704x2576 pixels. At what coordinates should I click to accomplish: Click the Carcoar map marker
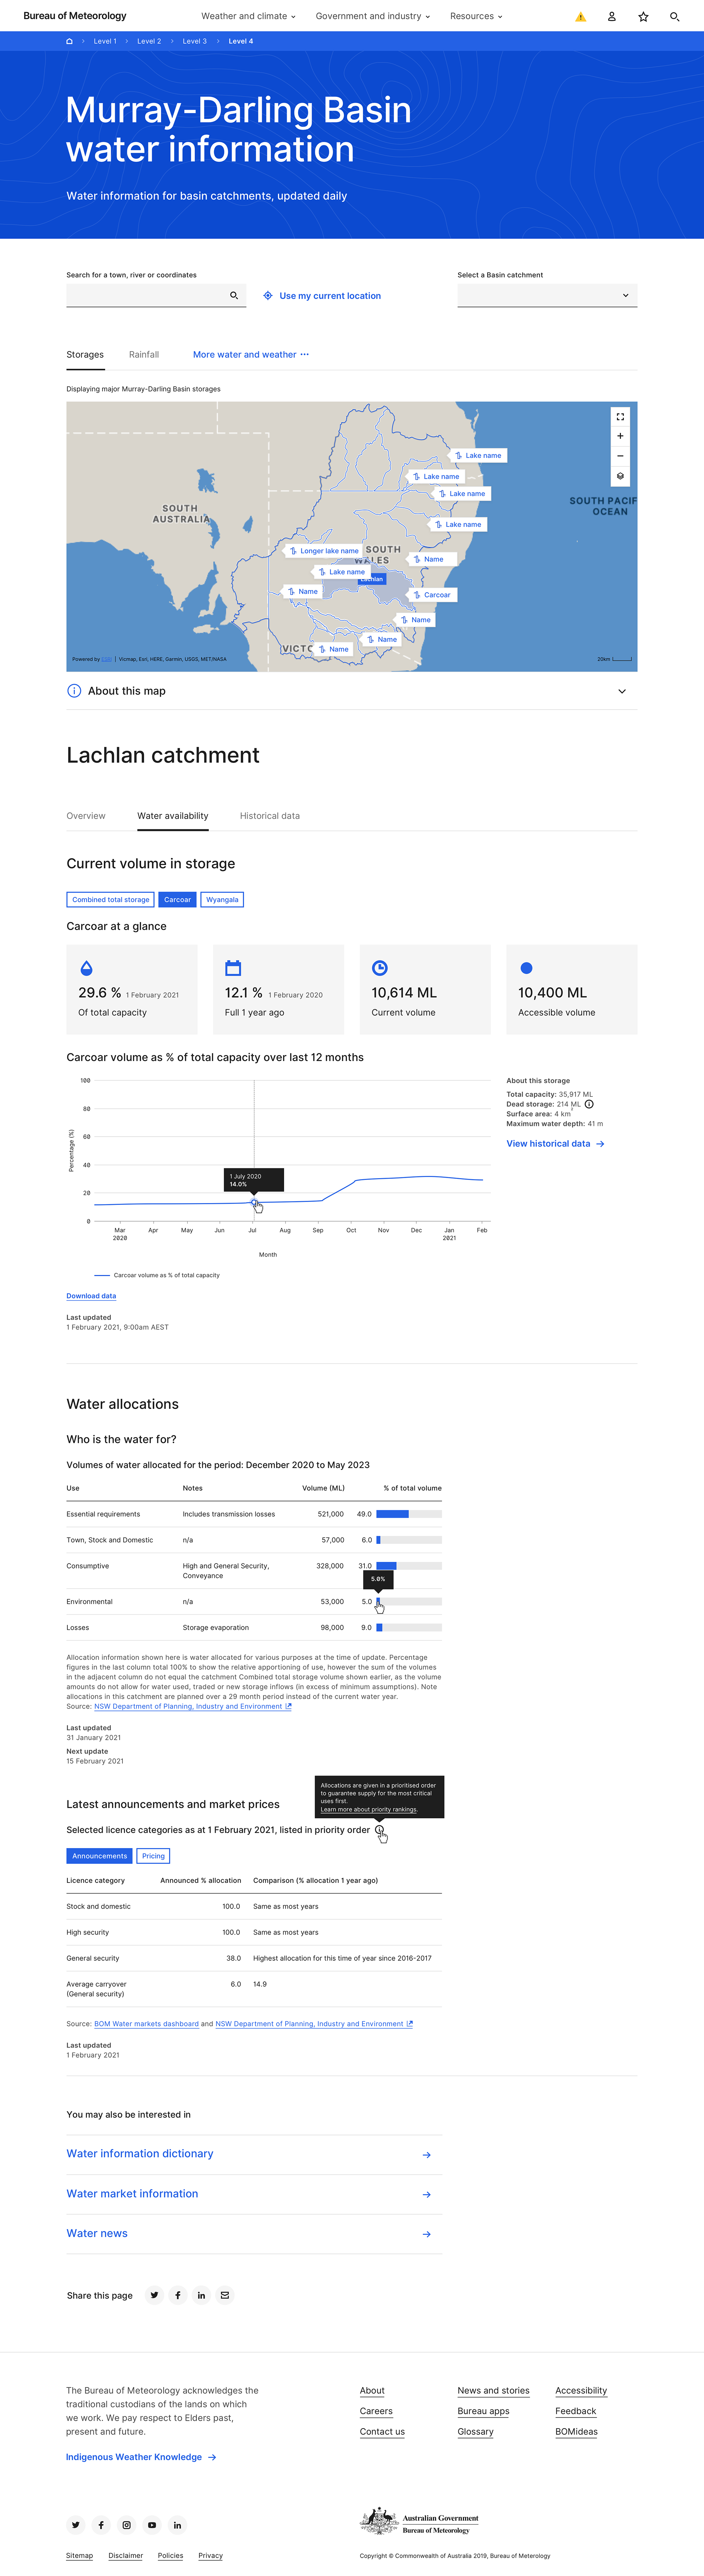tap(432, 595)
